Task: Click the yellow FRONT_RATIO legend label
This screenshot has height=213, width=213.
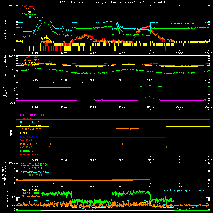Action: click(x=30, y=190)
